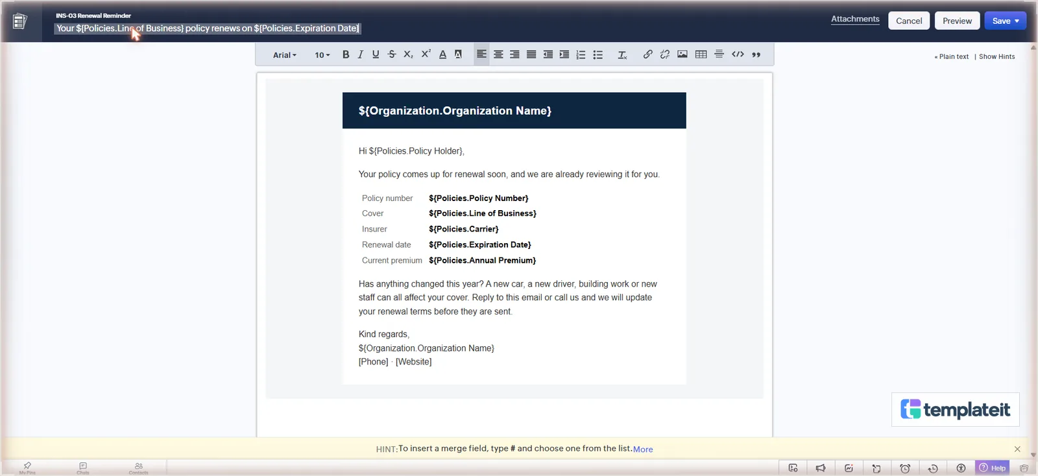Open the font color picker
Image resolution: width=1038 pixels, height=476 pixels.
442,54
